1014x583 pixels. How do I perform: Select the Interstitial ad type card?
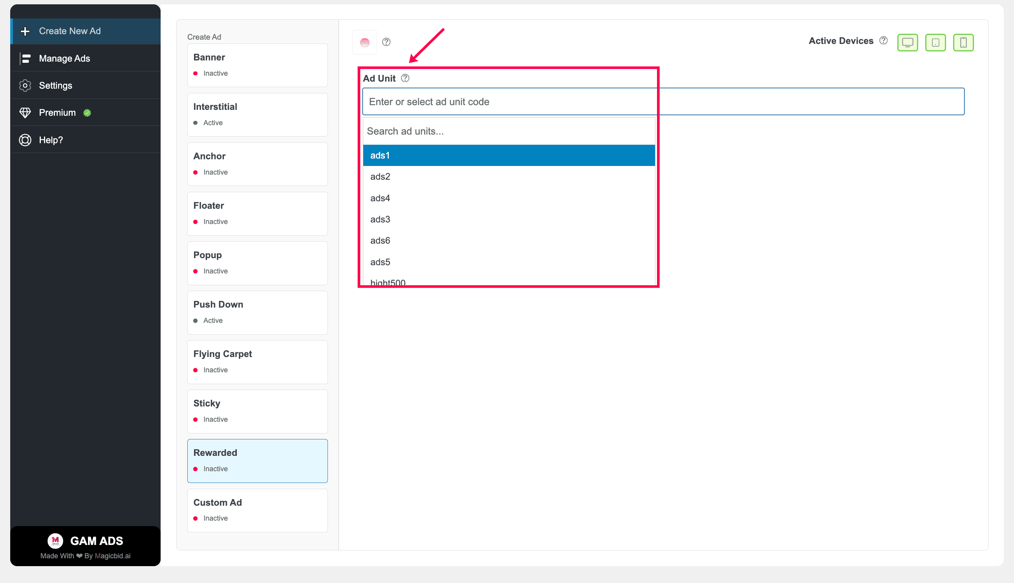pos(257,115)
